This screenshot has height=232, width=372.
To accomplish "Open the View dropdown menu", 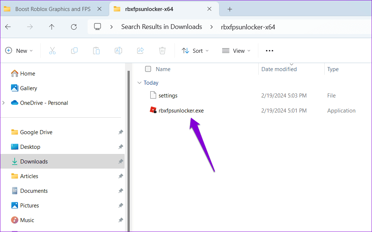I will coord(236,51).
